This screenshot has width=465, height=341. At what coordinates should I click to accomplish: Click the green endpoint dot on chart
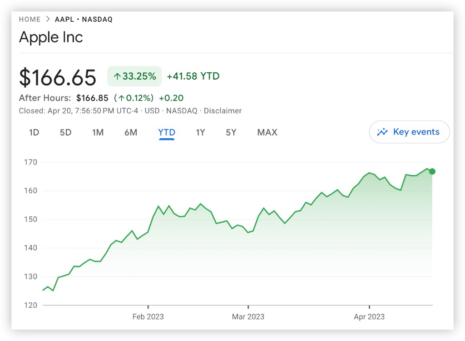pos(432,171)
